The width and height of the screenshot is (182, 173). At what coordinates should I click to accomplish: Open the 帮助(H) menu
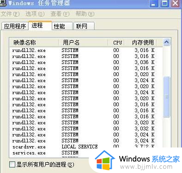pos(85,14)
